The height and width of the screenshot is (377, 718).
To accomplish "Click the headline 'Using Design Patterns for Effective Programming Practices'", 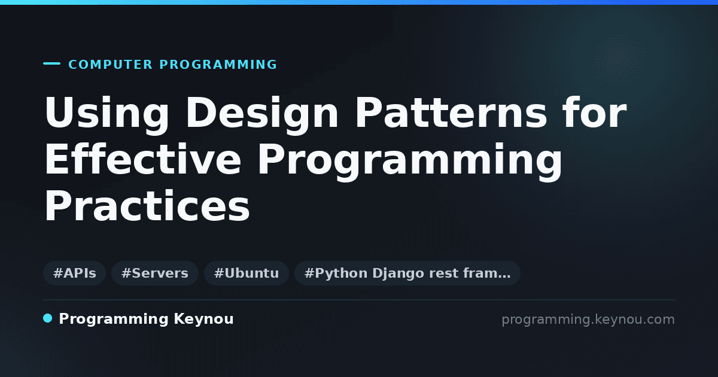I will click(335, 160).
